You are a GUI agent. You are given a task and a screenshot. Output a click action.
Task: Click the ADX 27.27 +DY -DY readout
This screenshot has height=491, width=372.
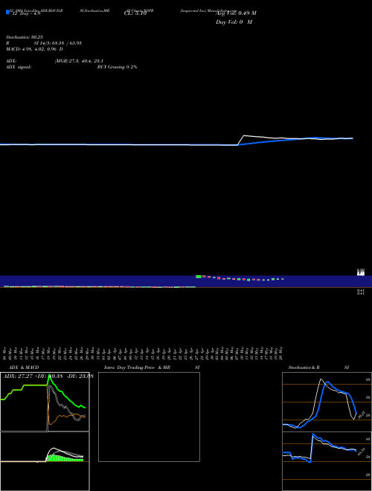pyautogui.click(x=48, y=376)
